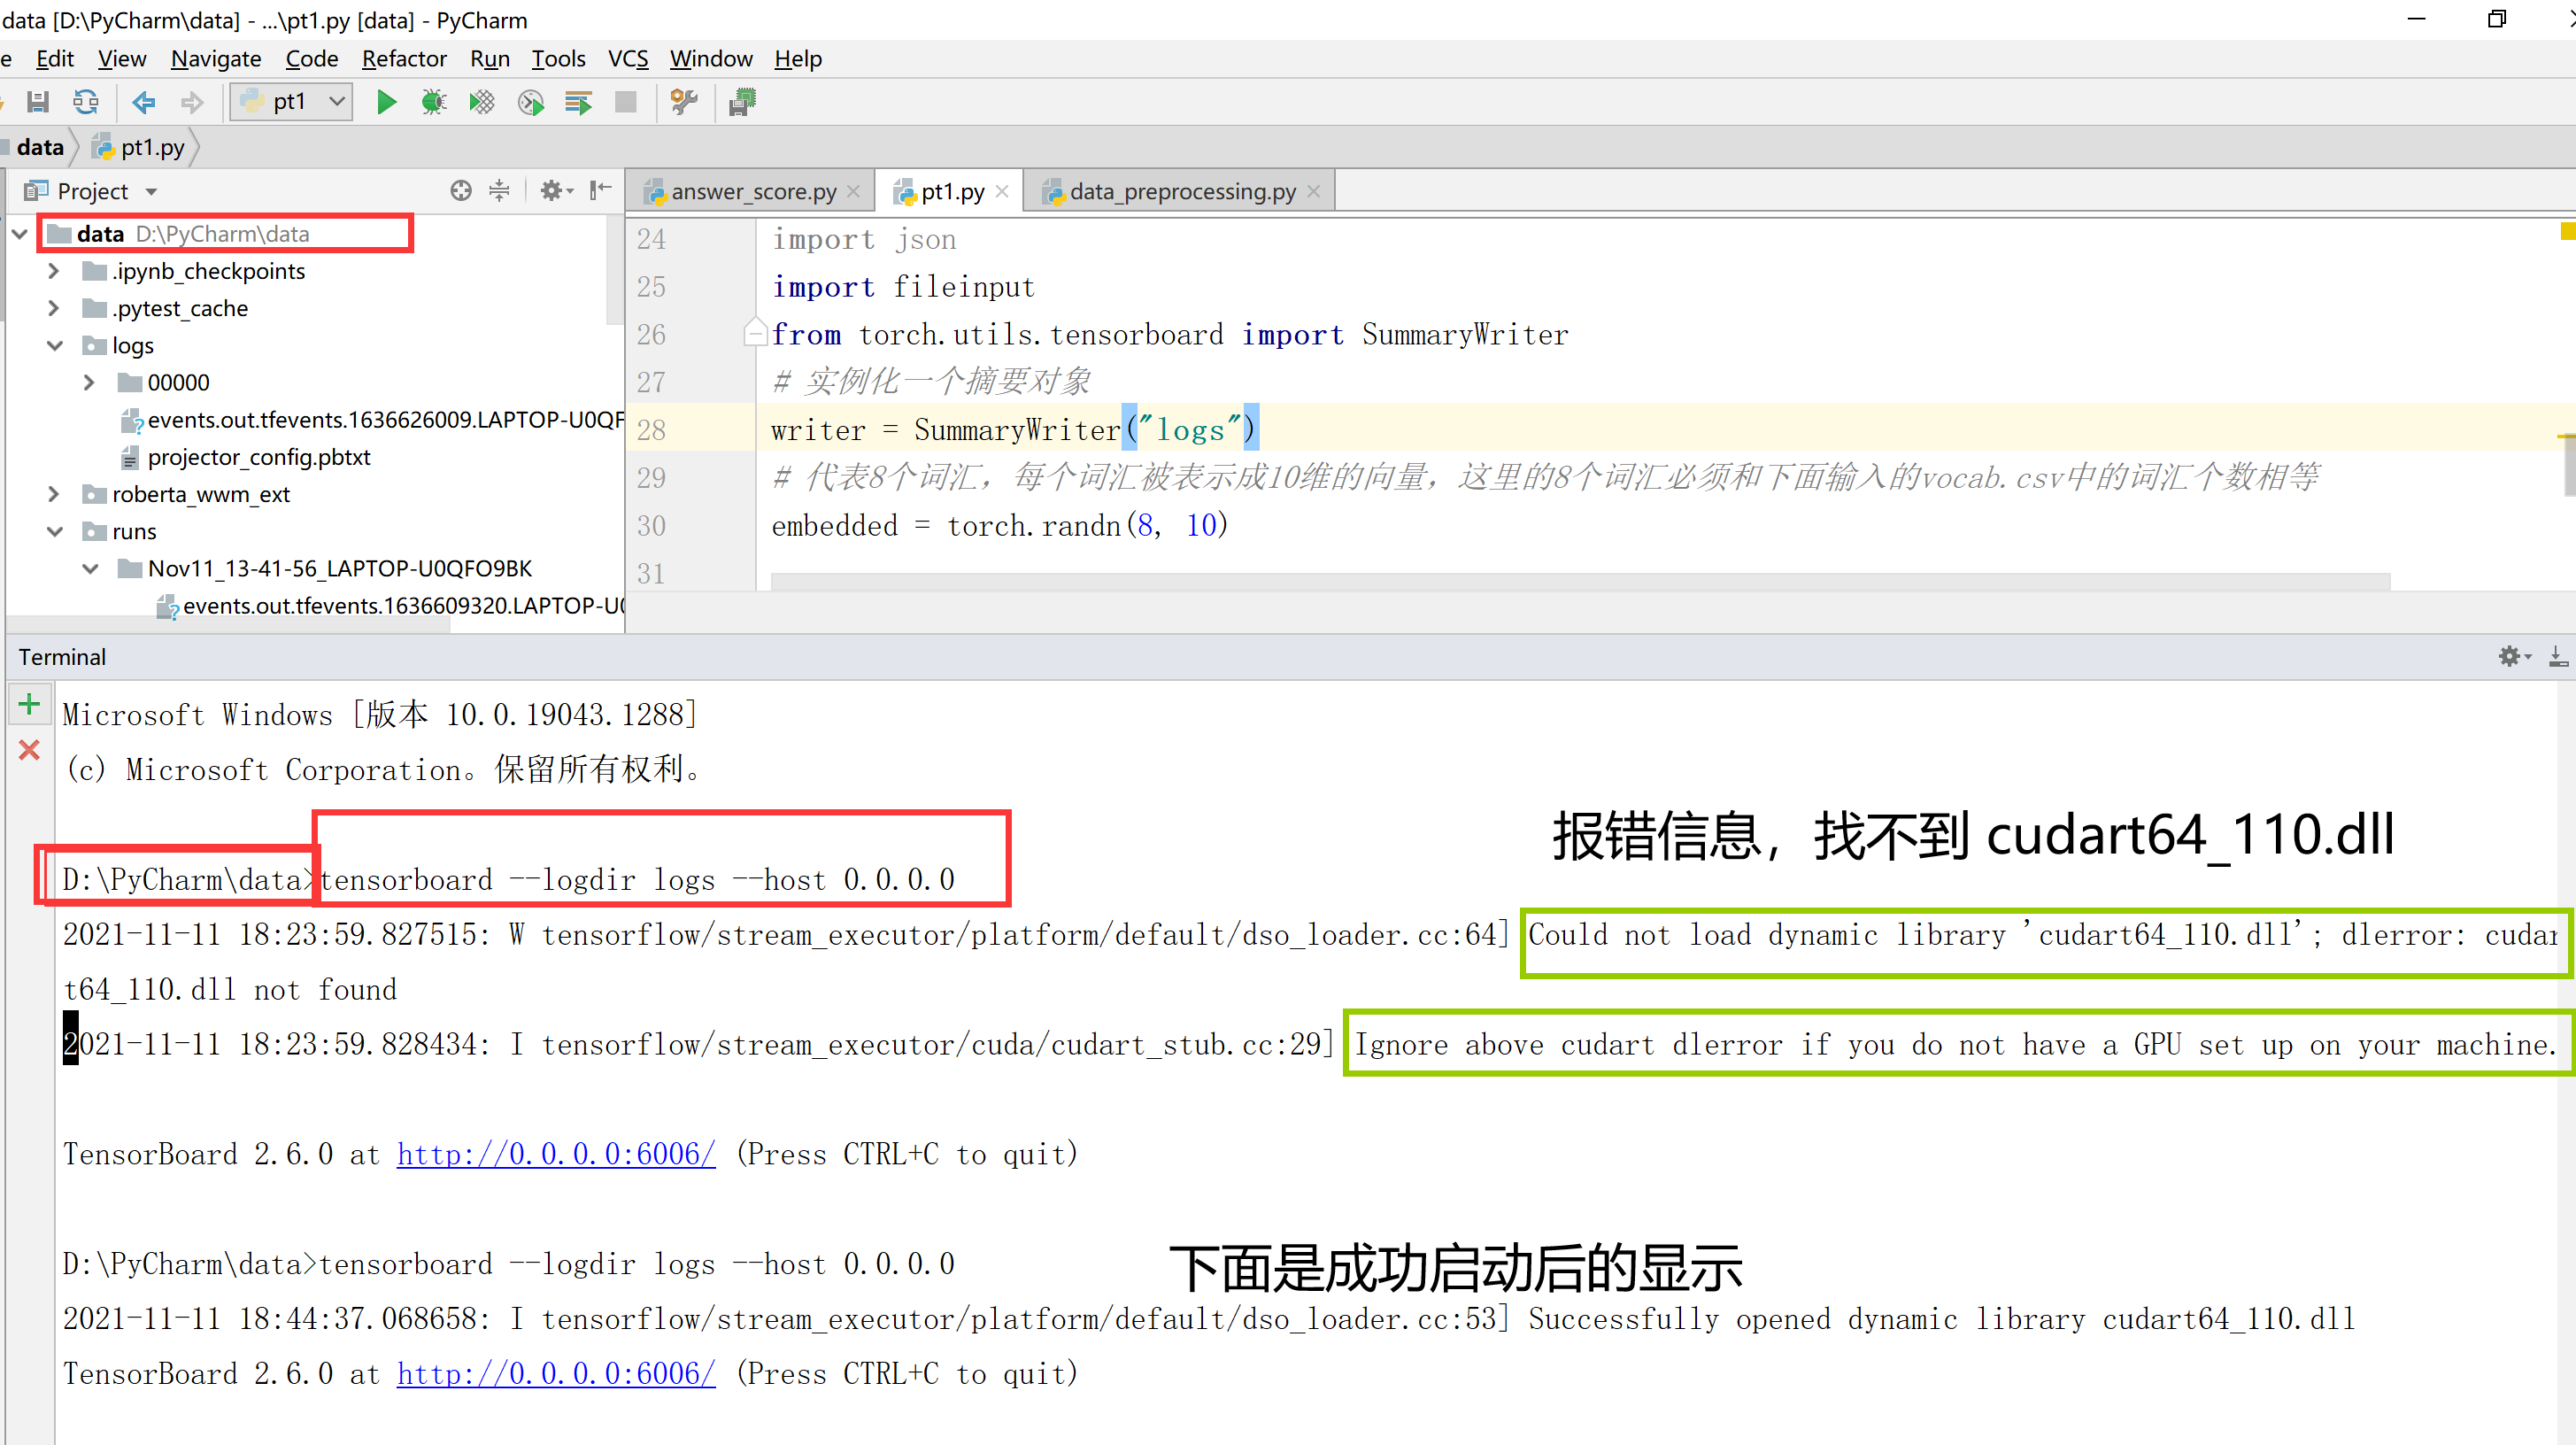The width and height of the screenshot is (2576, 1445).
Task: Open the Refactor menu
Action: point(403,59)
